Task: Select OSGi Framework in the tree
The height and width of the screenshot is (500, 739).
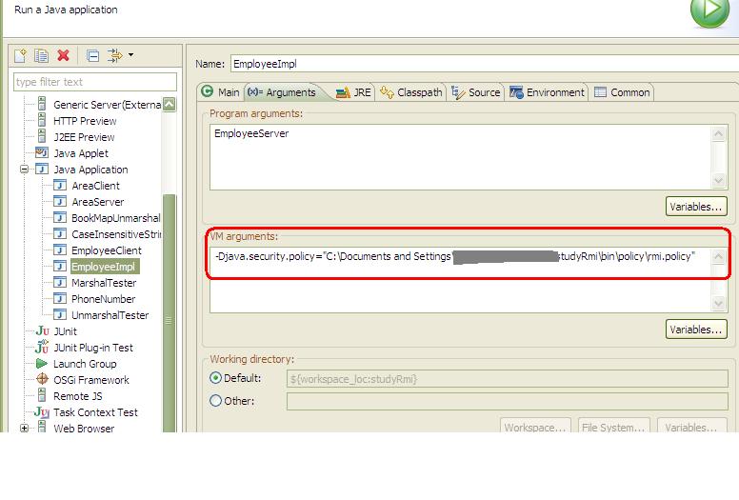Action: pyautogui.click(x=91, y=380)
